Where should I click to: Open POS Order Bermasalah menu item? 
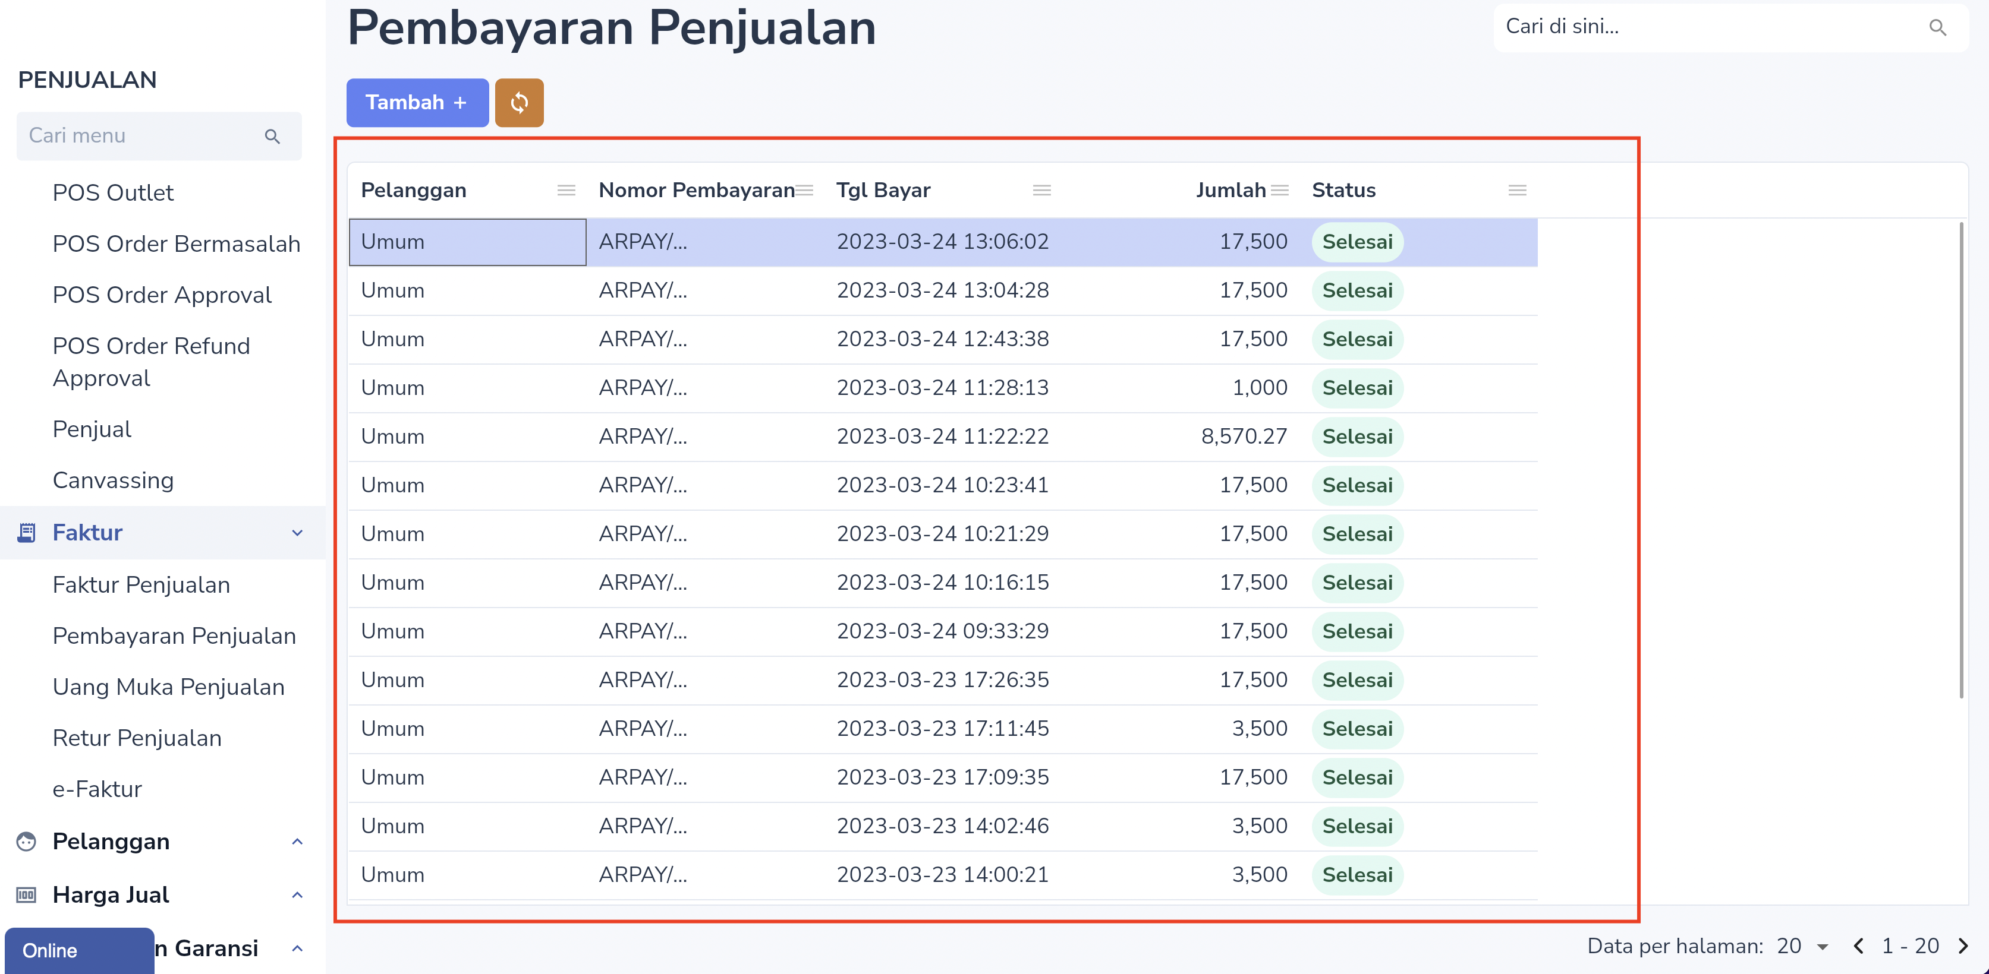176,243
